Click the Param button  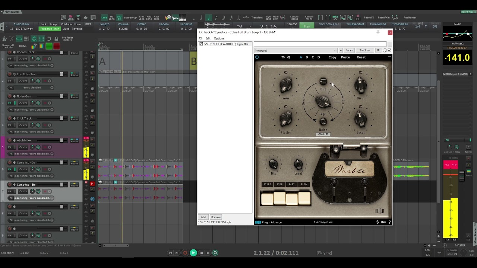(349, 50)
